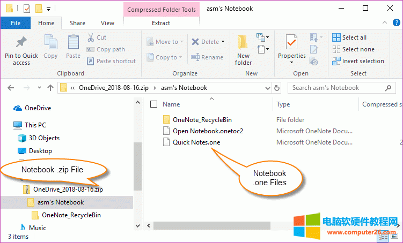Viewport: 403px width, 243px height.
Task: Choose Select all in the ribbon
Action: [x=349, y=37]
